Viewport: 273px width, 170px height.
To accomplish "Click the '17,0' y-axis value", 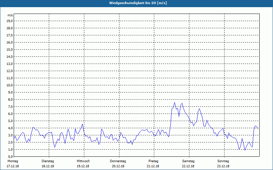I will 10,35.
